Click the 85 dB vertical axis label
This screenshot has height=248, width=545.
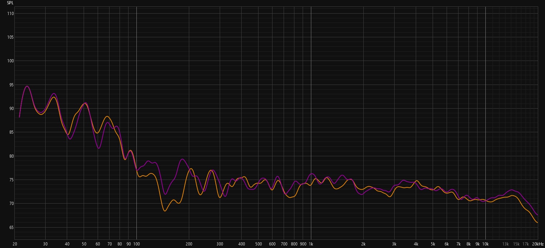click(10, 132)
